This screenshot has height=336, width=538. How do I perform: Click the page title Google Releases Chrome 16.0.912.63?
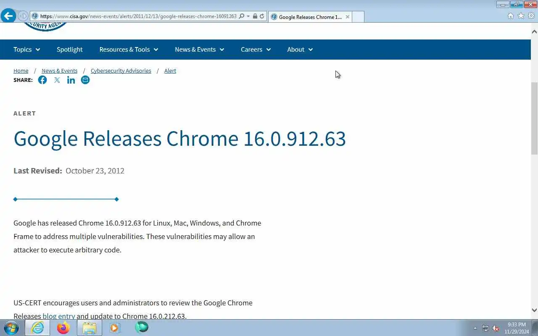coord(179,139)
